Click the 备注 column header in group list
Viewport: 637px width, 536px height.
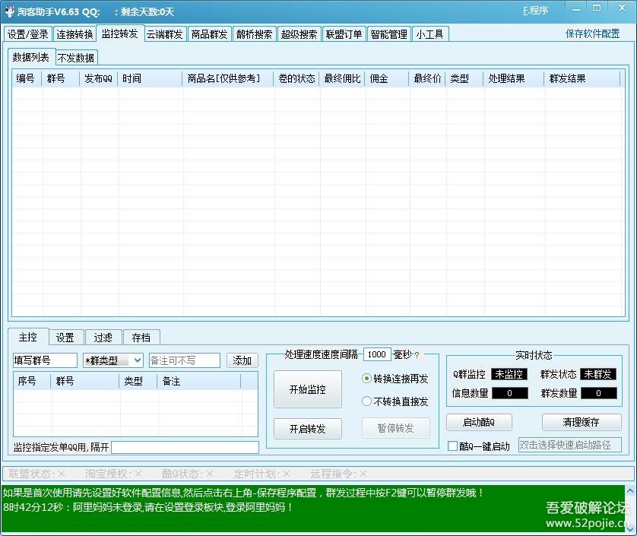coord(199,381)
